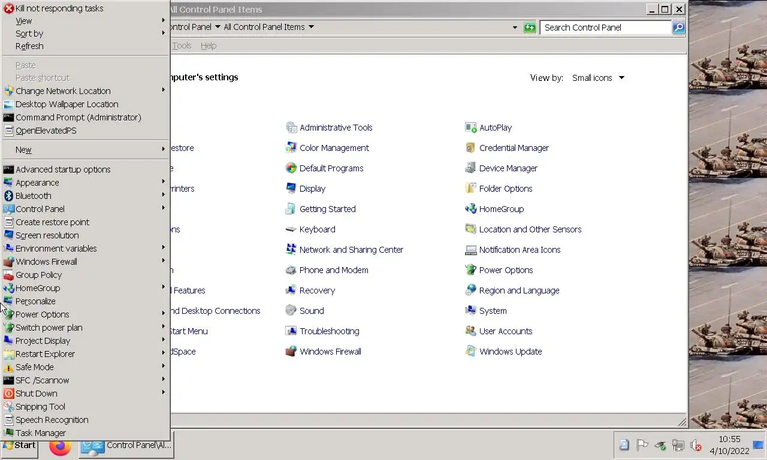This screenshot has width=767, height=460.
Task: Open the Help menu in Control Panel
Action: click(209, 46)
